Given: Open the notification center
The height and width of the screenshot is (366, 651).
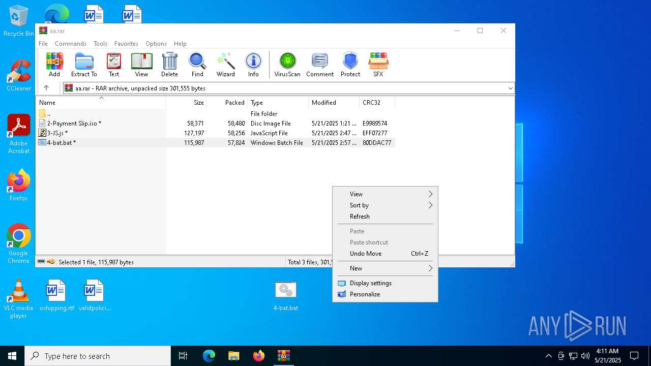Looking at the screenshot, I should tap(634, 356).
